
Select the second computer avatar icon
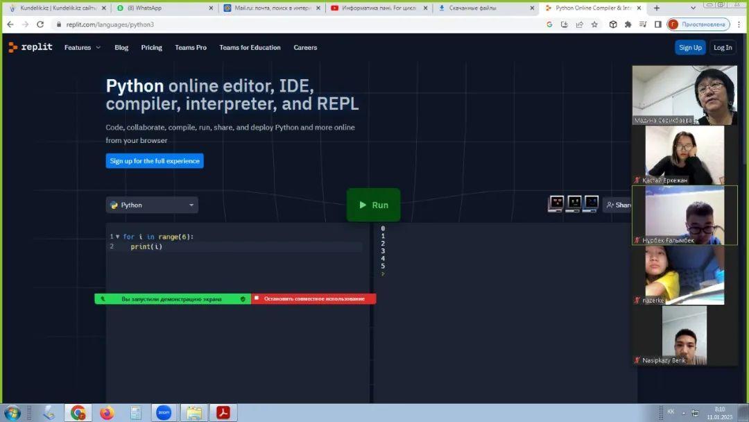coord(574,203)
